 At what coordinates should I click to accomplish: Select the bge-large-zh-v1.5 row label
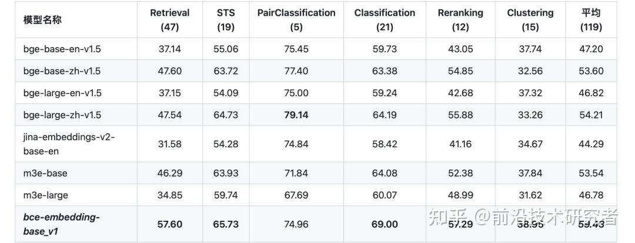(x=62, y=115)
